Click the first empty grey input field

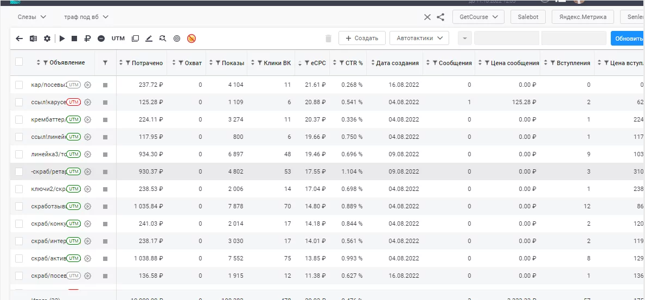tap(506, 39)
